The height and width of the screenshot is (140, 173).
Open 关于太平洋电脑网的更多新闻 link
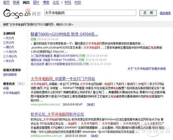[x=147, y=69]
